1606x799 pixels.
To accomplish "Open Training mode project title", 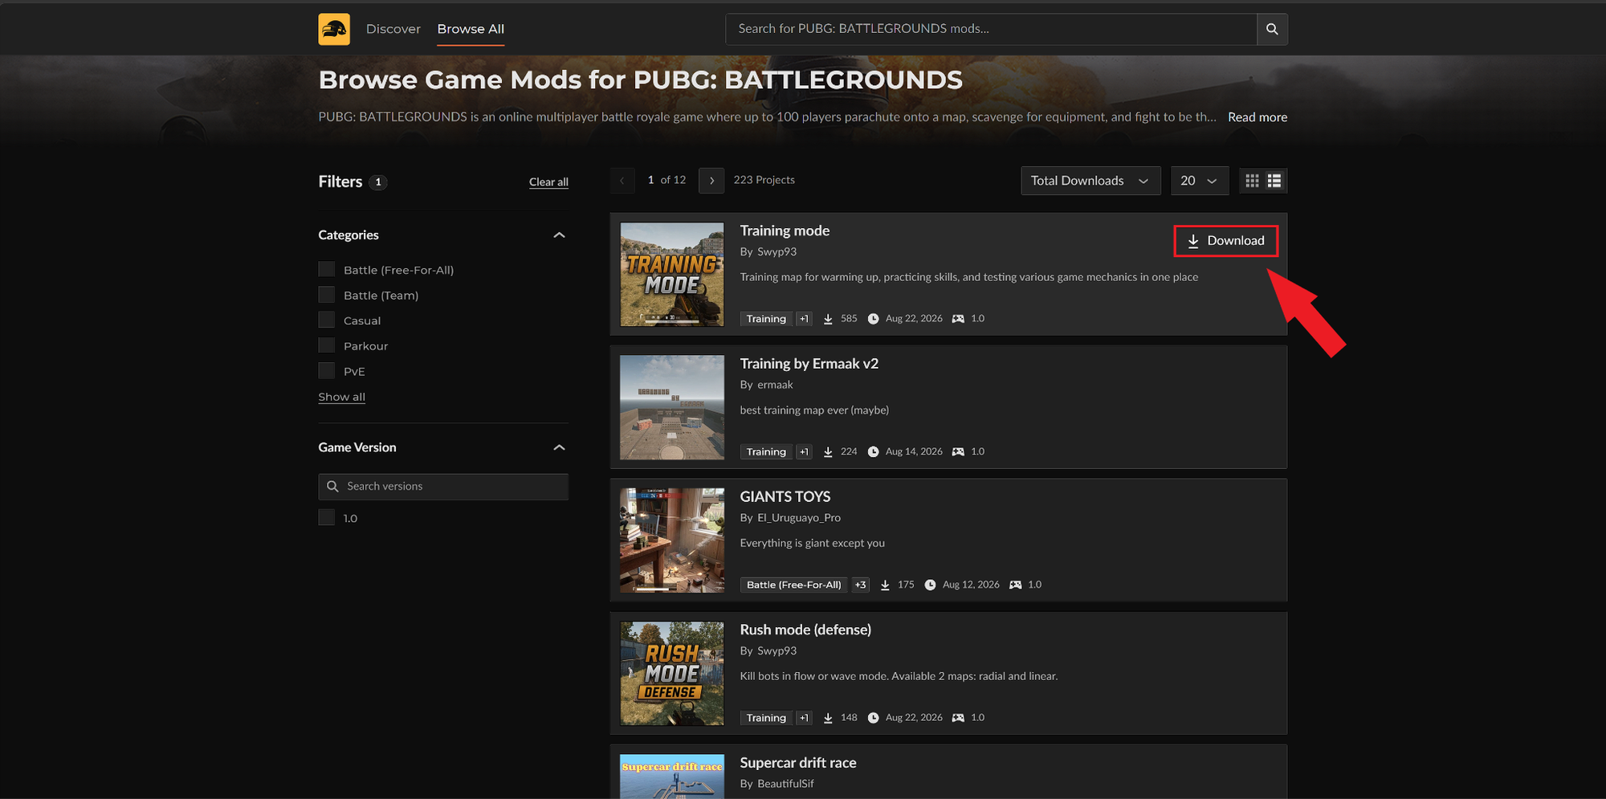I will tap(785, 230).
